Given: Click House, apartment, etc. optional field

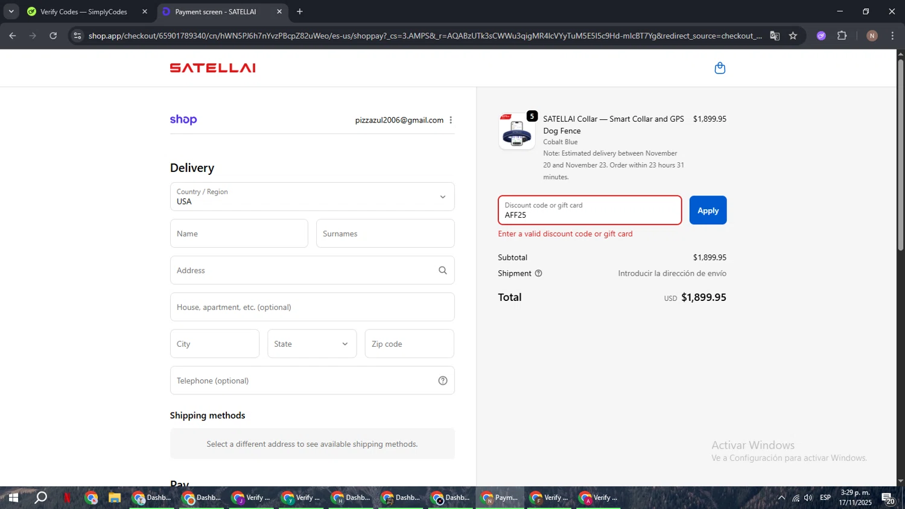Looking at the screenshot, I should (312, 307).
